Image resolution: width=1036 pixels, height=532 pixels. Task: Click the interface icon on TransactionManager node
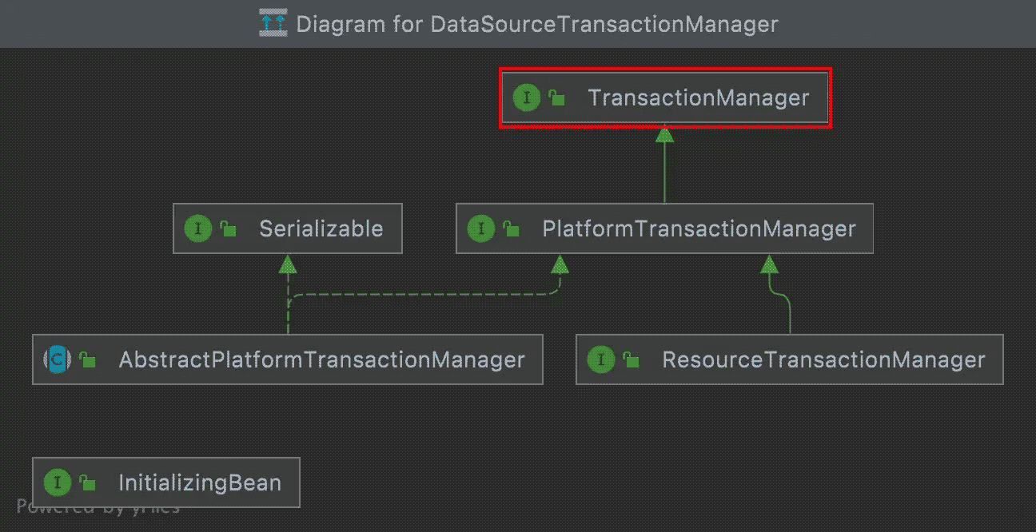[x=527, y=98]
